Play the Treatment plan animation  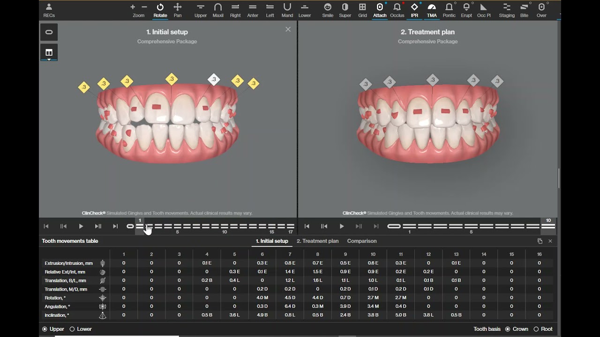341,226
